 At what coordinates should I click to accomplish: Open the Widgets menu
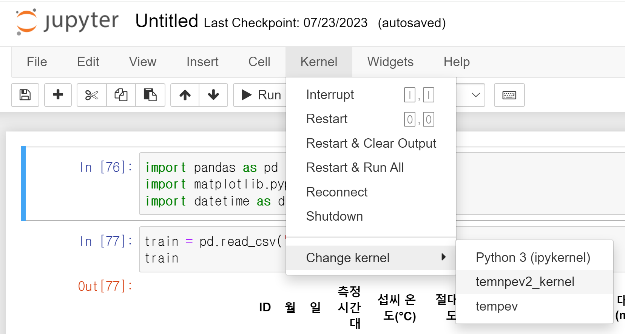(390, 62)
